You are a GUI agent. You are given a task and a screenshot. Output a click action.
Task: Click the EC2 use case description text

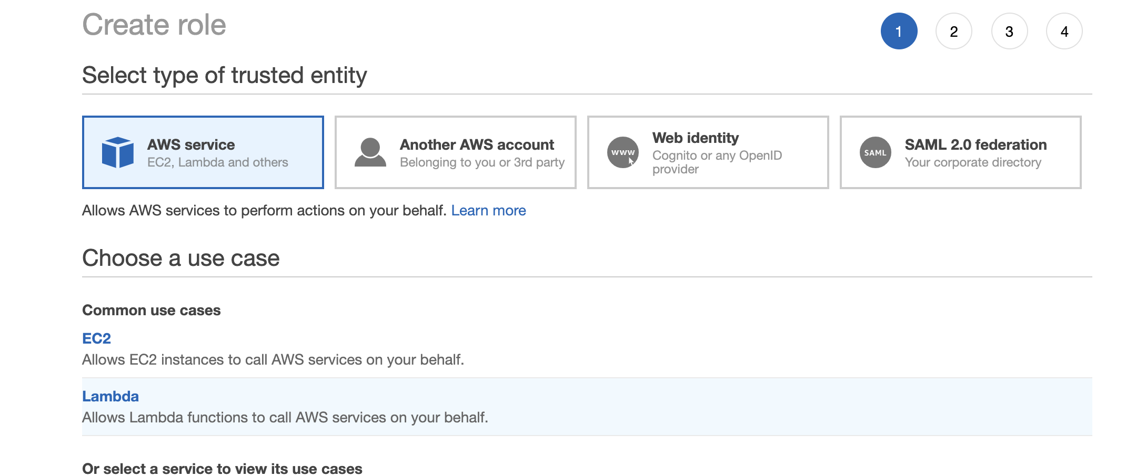click(x=273, y=360)
